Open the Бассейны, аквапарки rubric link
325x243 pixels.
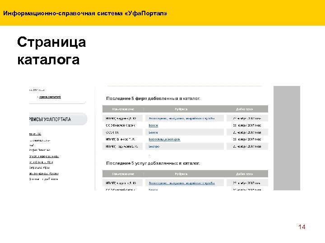164,139
